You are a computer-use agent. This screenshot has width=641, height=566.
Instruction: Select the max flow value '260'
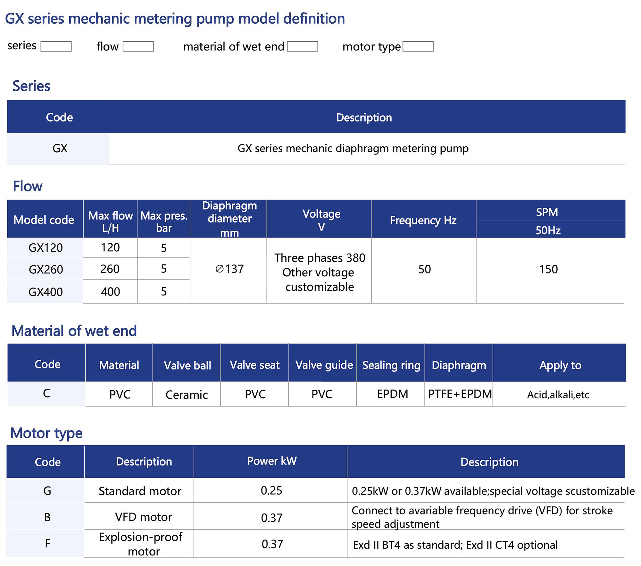(x=110, y=269)
